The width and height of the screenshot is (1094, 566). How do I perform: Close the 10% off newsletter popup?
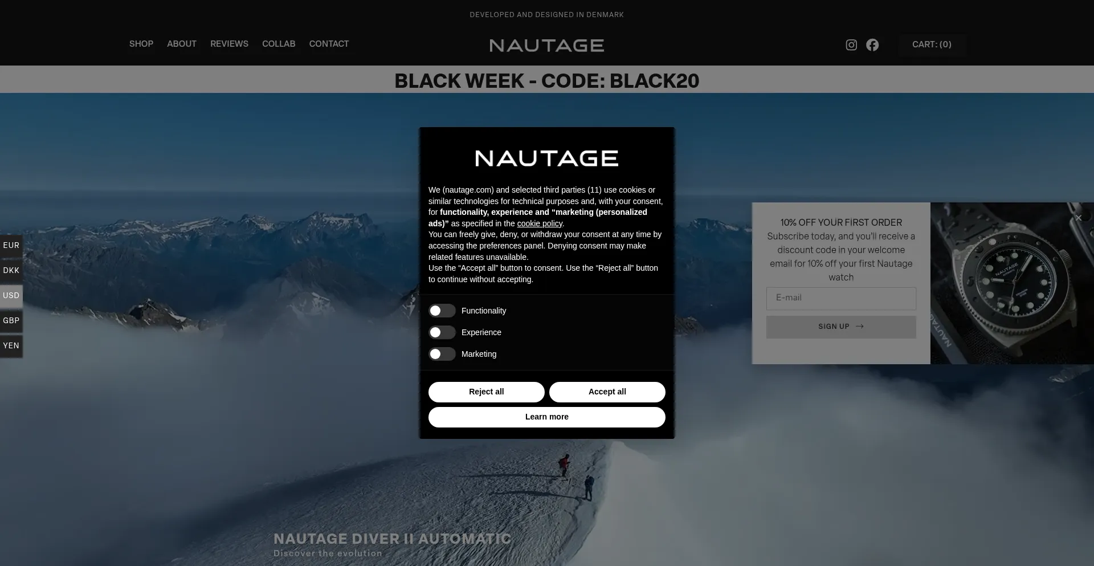coord(1078,218)
